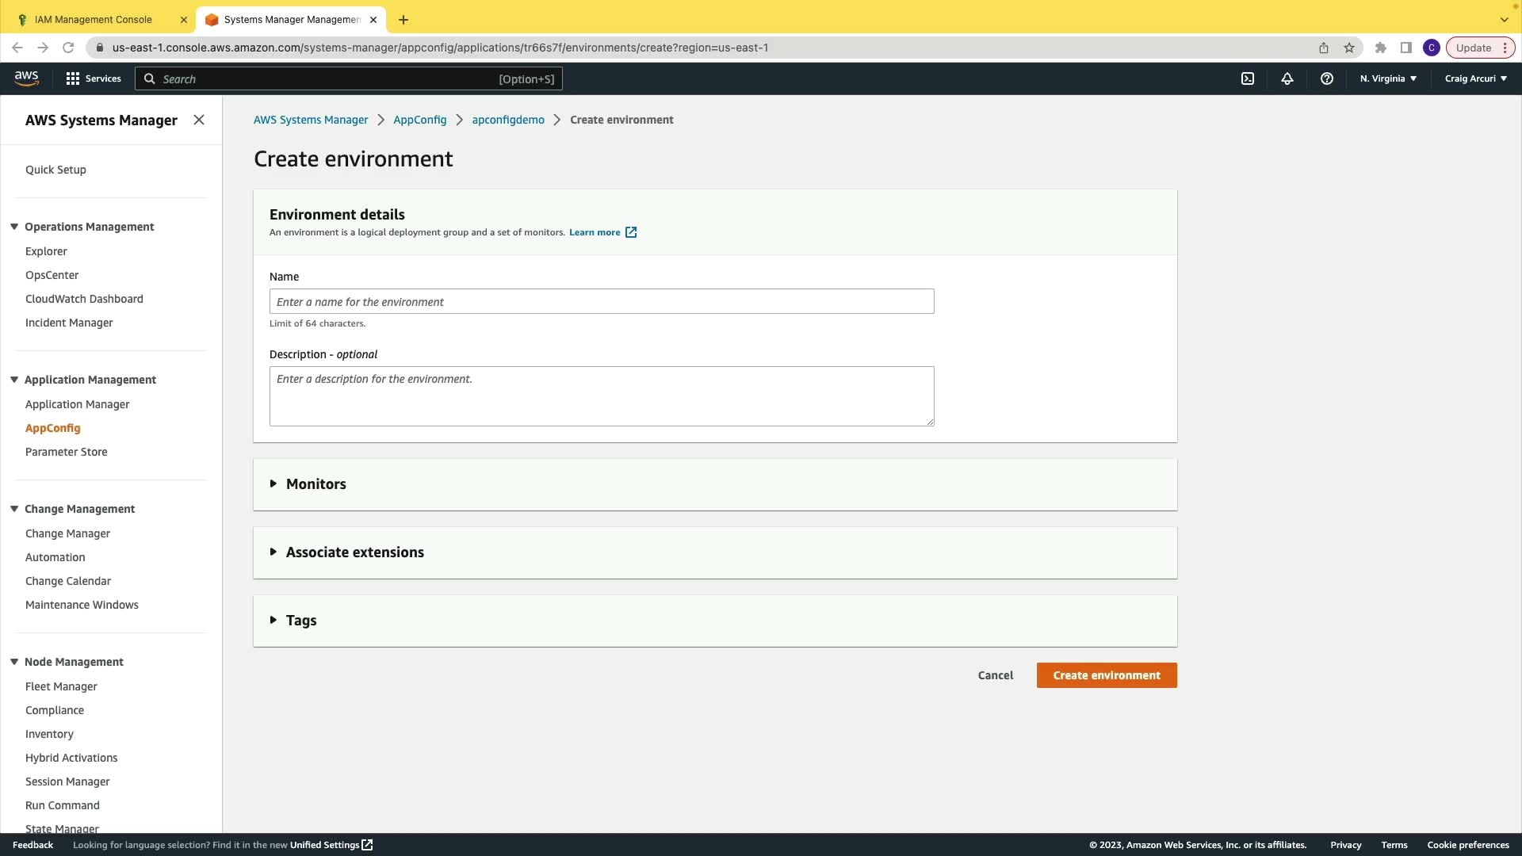Open the N. Virginia region dropdown

(x=1388, y=78)
